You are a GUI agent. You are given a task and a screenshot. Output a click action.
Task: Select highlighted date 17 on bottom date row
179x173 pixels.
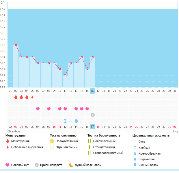click(92, 127)
